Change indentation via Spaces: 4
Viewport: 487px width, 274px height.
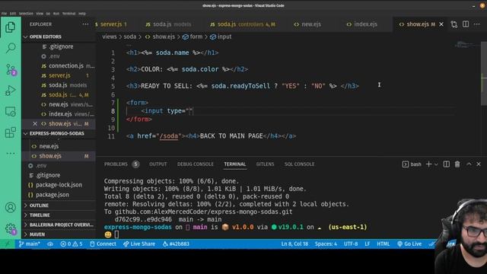tap(326, 244)
